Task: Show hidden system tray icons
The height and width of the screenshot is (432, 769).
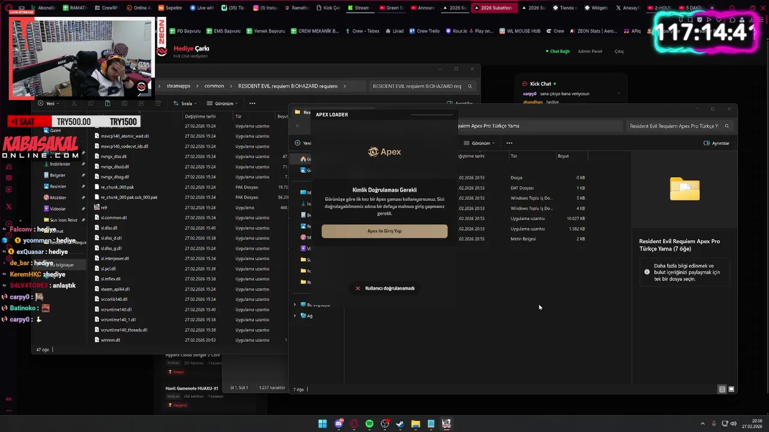Action: (702, 424)
